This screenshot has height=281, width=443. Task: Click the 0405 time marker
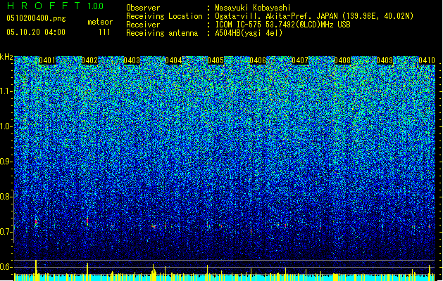point(216,60)
